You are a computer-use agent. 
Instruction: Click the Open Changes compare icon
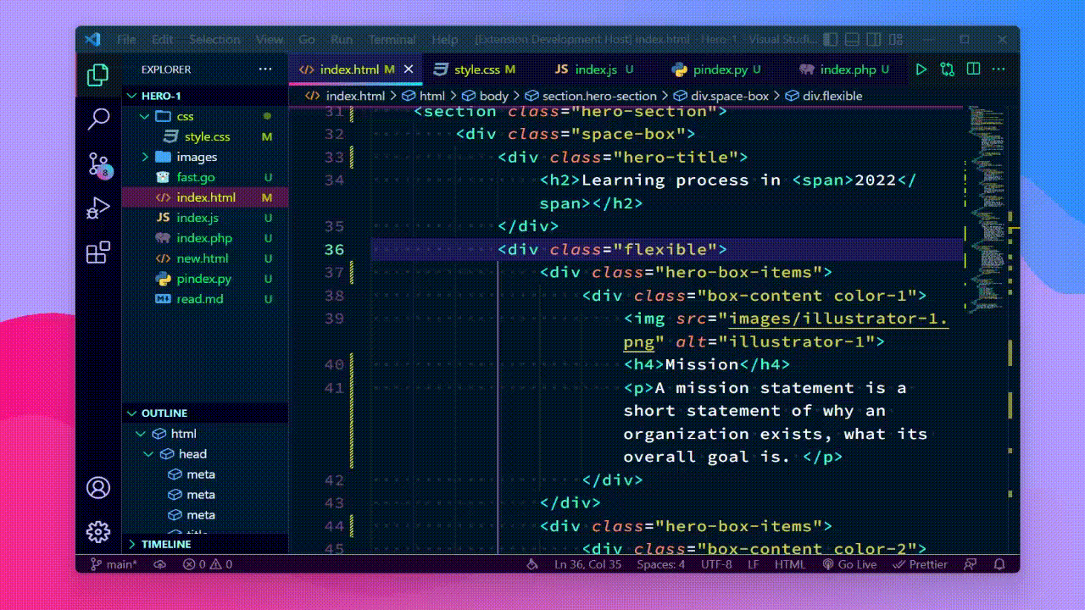coord(947,69)
